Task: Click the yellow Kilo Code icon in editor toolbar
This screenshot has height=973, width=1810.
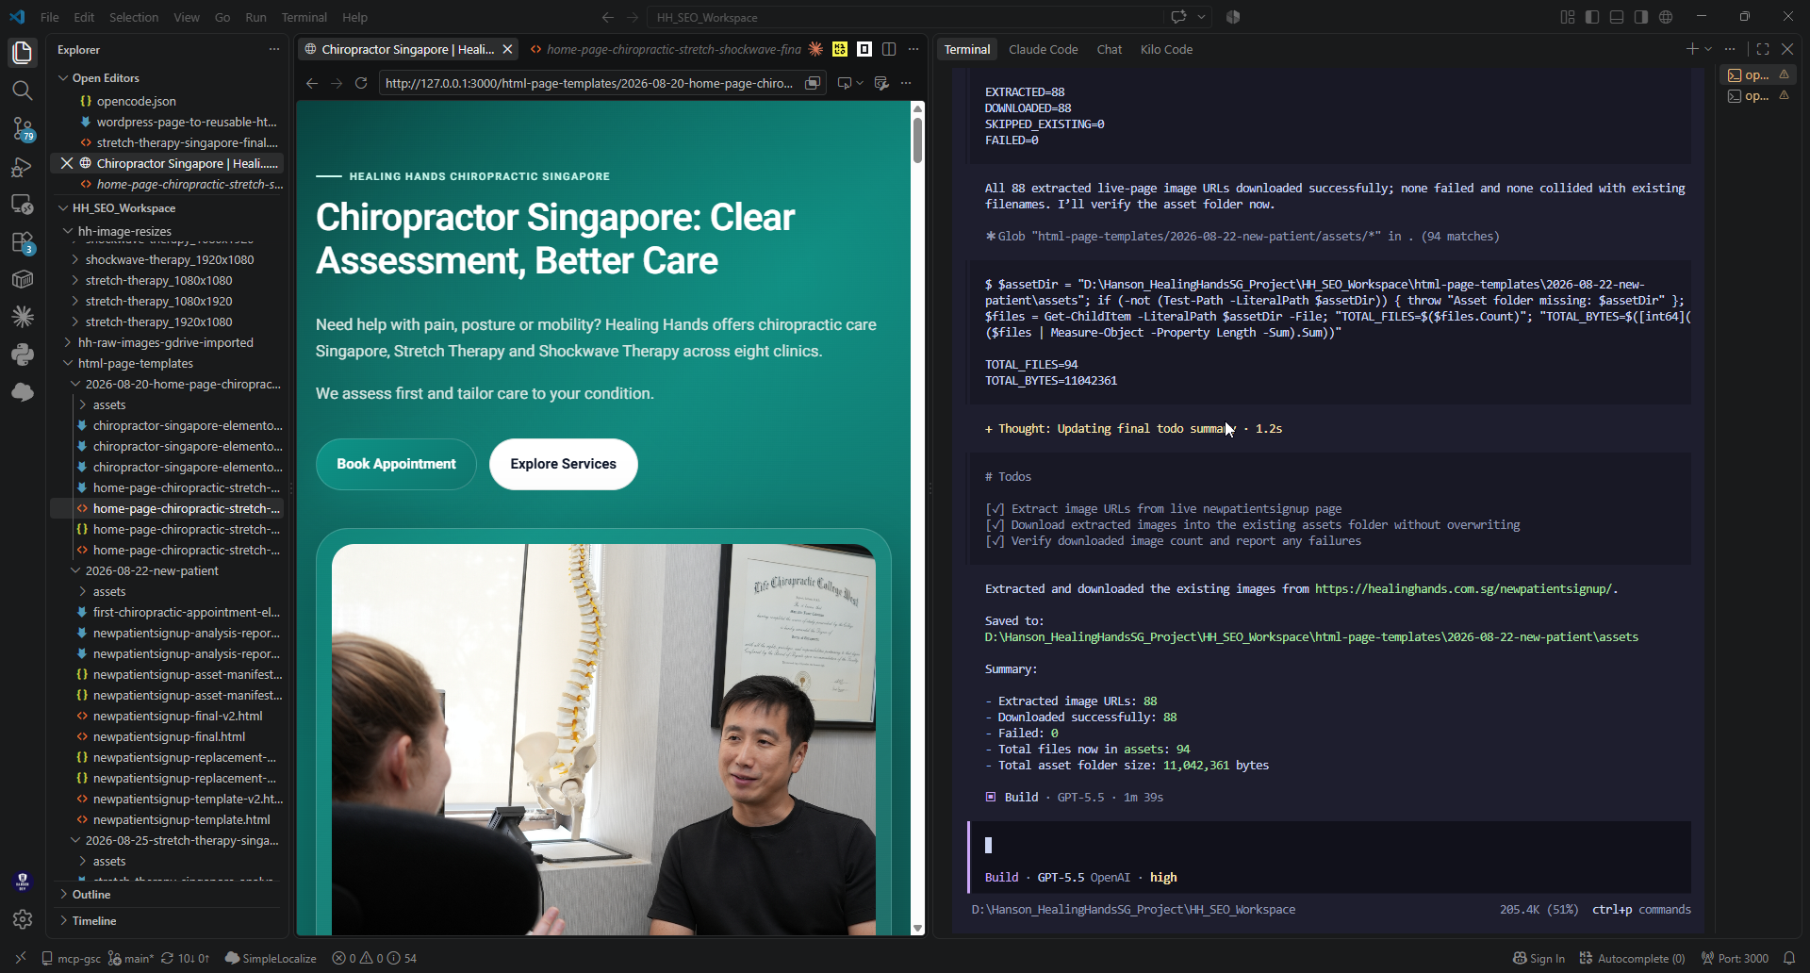Action: (x=840, y=49)
